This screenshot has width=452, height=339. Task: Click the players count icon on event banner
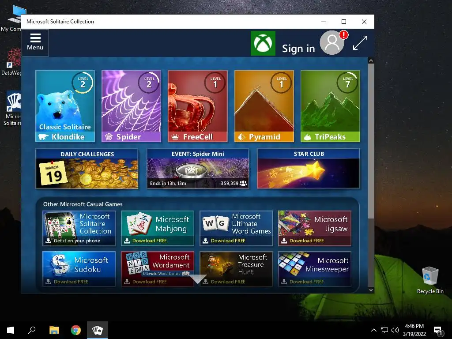tap(244, 183)
